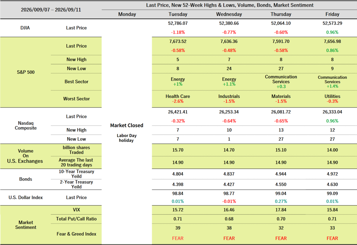357x245 pixels.
Task: Select the Friday column header
Action: pos(332,14)
